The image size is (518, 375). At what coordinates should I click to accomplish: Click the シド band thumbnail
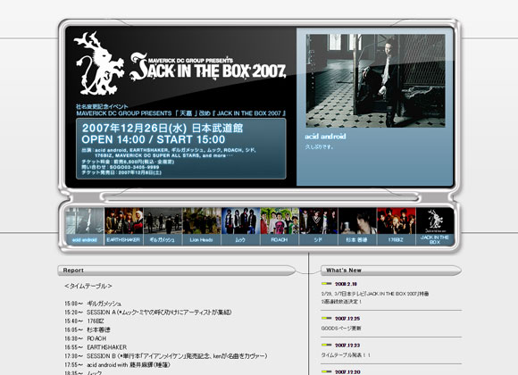coord(319,226)
